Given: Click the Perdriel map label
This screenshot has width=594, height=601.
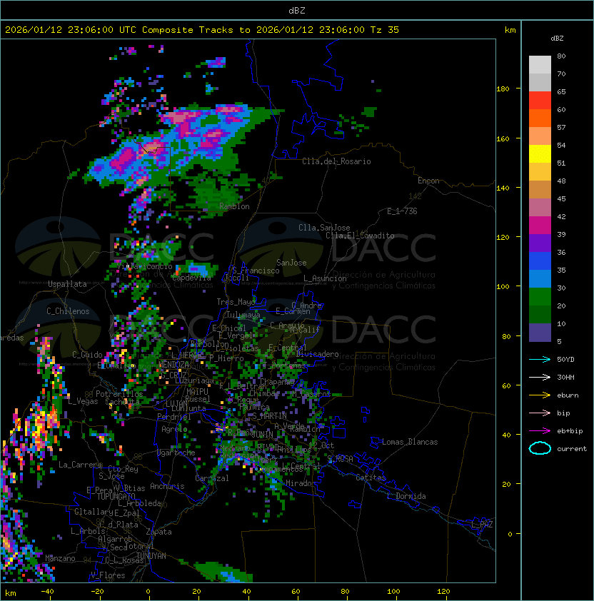Looking at the screenshot, I should point(173,416).
